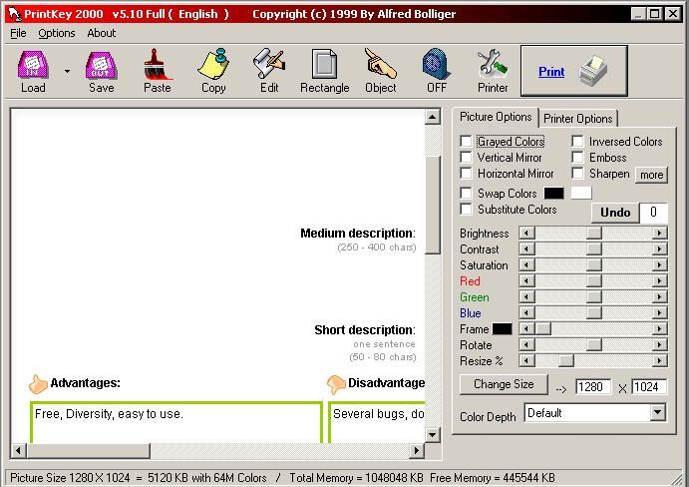Screen dimensions: 689x487
Task: Click the Brightness slider thumb
Action: click(593, 234)
